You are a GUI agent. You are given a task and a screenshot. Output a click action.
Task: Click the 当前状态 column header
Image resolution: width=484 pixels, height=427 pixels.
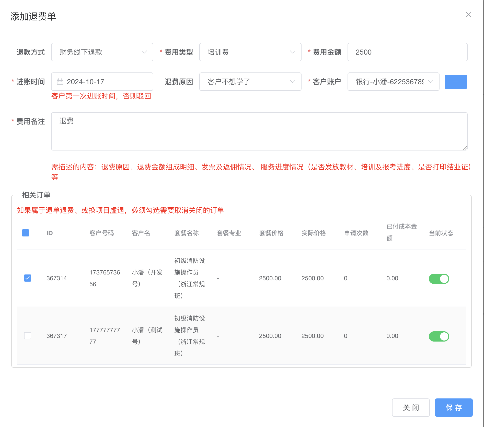coord(441,233)
